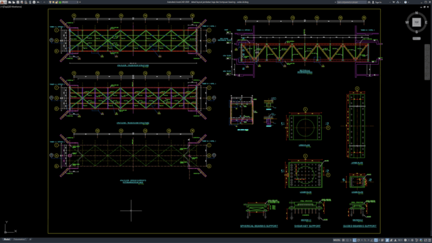The image size is (432, 243).
Task: Toggle Snap mode in the status bar
Action: 348,240
